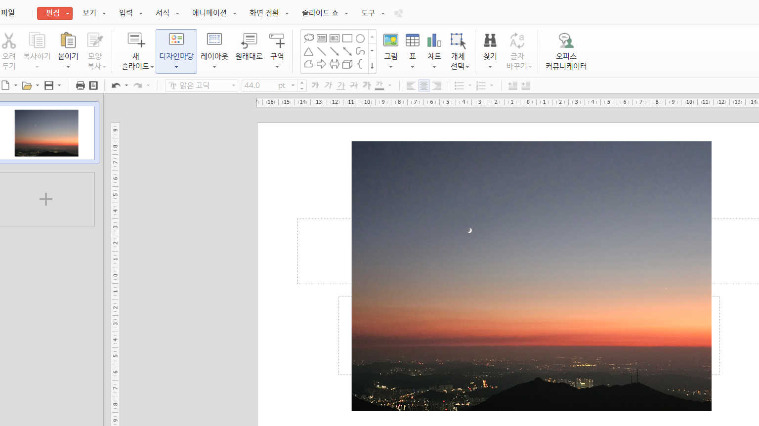Click the Paste (붙이기) clipboard icon
759x426 pixels.
68,41
